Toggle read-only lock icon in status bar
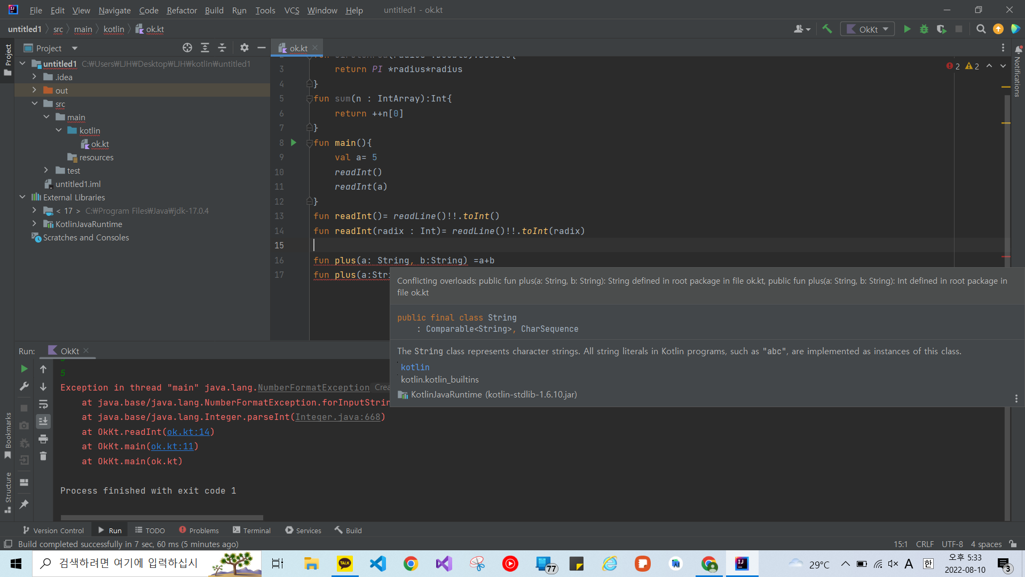The height and width of the screenshot is (577, 1025). click(x=1013, y=544)
